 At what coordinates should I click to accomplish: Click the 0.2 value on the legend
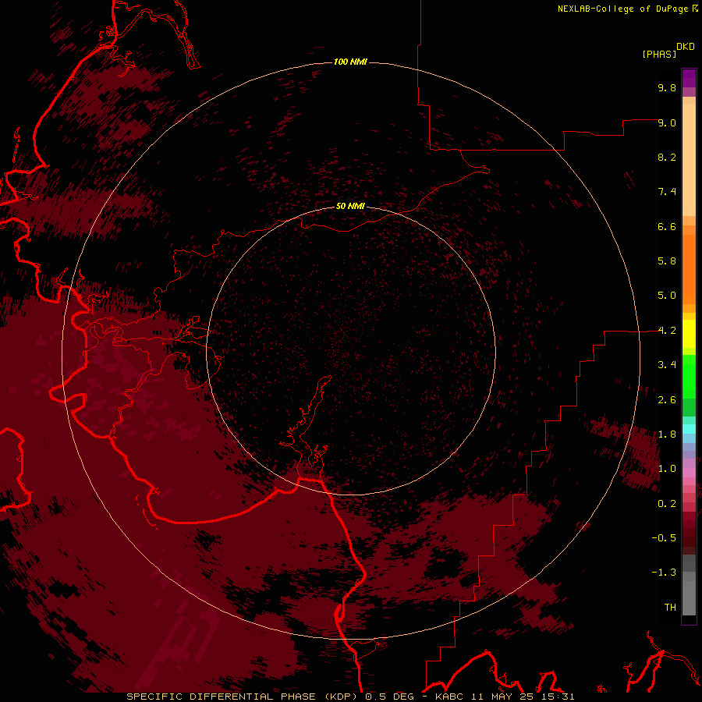[667, 504]
